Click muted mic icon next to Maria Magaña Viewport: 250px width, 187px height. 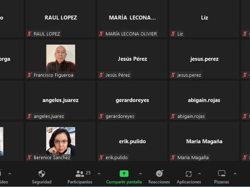click(x=173, y=157)
